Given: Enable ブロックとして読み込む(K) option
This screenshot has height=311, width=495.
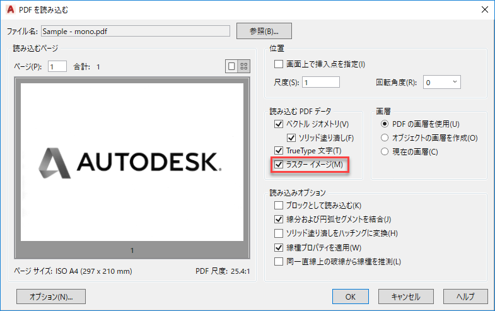Looking at the screenshot, I should tap(279, 206).
